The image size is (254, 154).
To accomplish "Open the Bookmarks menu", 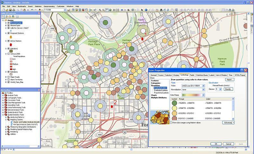I will 22,6.
